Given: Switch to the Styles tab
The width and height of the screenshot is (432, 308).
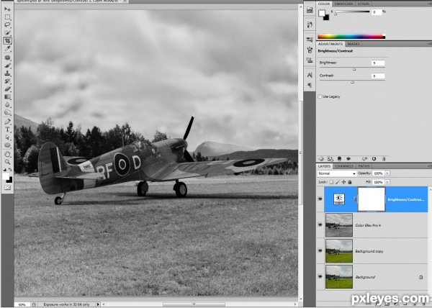Looking at the screenshot, I should [364, 4].
